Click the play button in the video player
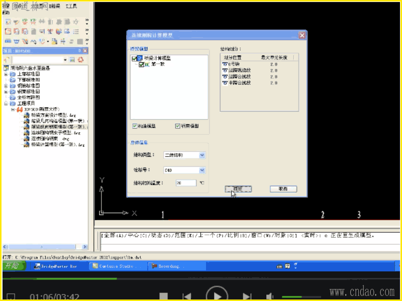 [217, 295]
